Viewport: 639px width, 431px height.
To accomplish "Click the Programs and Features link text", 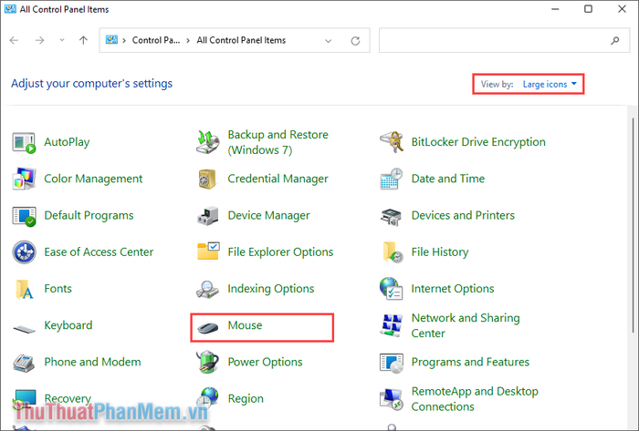I will coord(470,362).
